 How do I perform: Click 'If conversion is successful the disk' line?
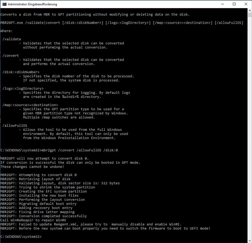[x=70, y=162]
